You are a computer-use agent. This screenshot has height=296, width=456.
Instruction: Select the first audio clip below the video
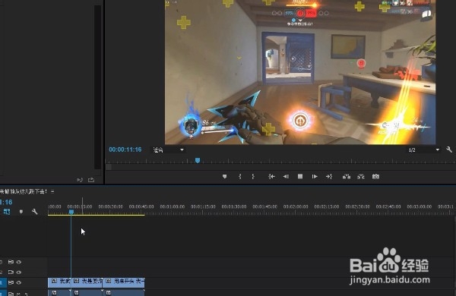(x=59, y=292)
